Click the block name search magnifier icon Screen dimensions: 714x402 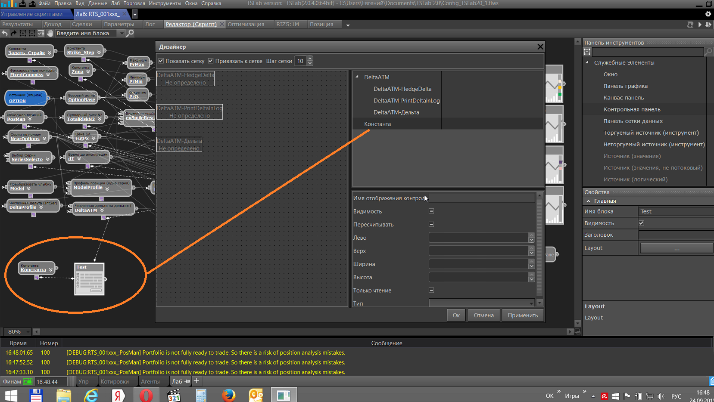tap(130, 33)
